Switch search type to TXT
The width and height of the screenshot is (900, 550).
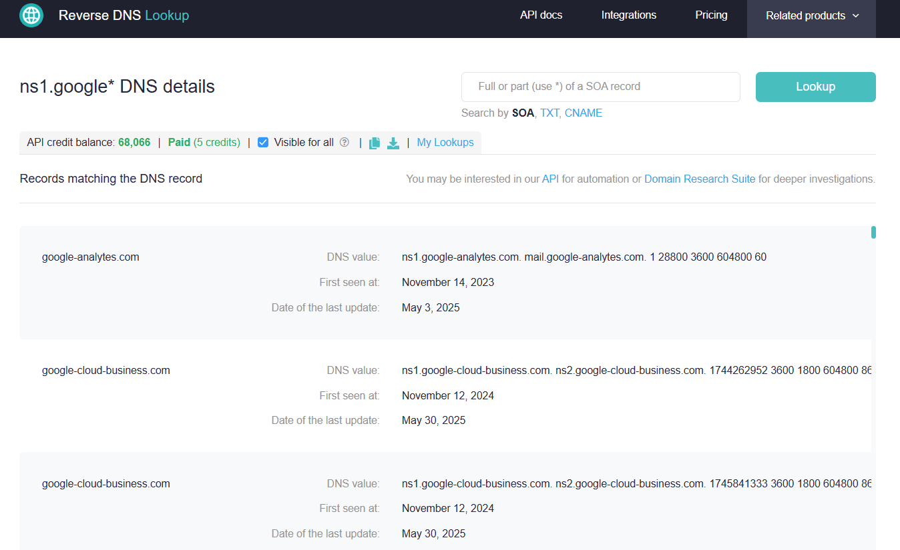tap(549, 113)
